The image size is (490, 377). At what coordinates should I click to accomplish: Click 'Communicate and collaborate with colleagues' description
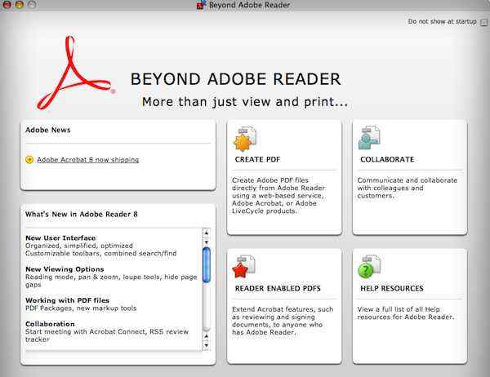(x=408, y=188)
